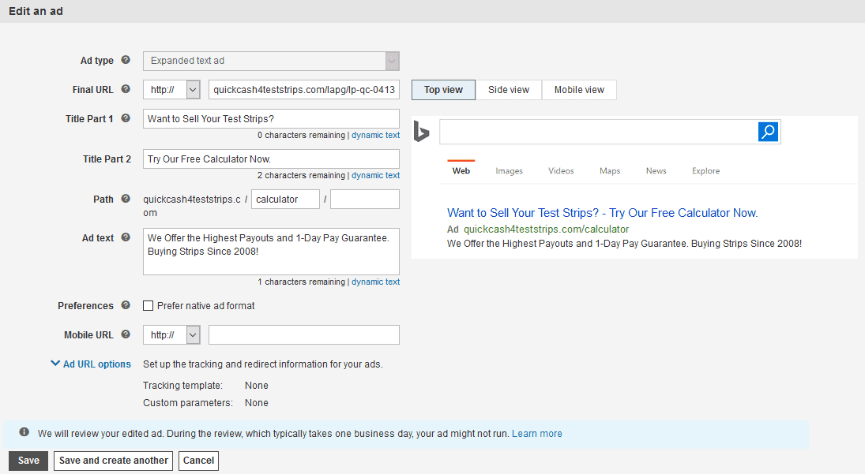Click help icon next to Ad type
This screenshot has height=474, width=865.
[x=126, y=60]
